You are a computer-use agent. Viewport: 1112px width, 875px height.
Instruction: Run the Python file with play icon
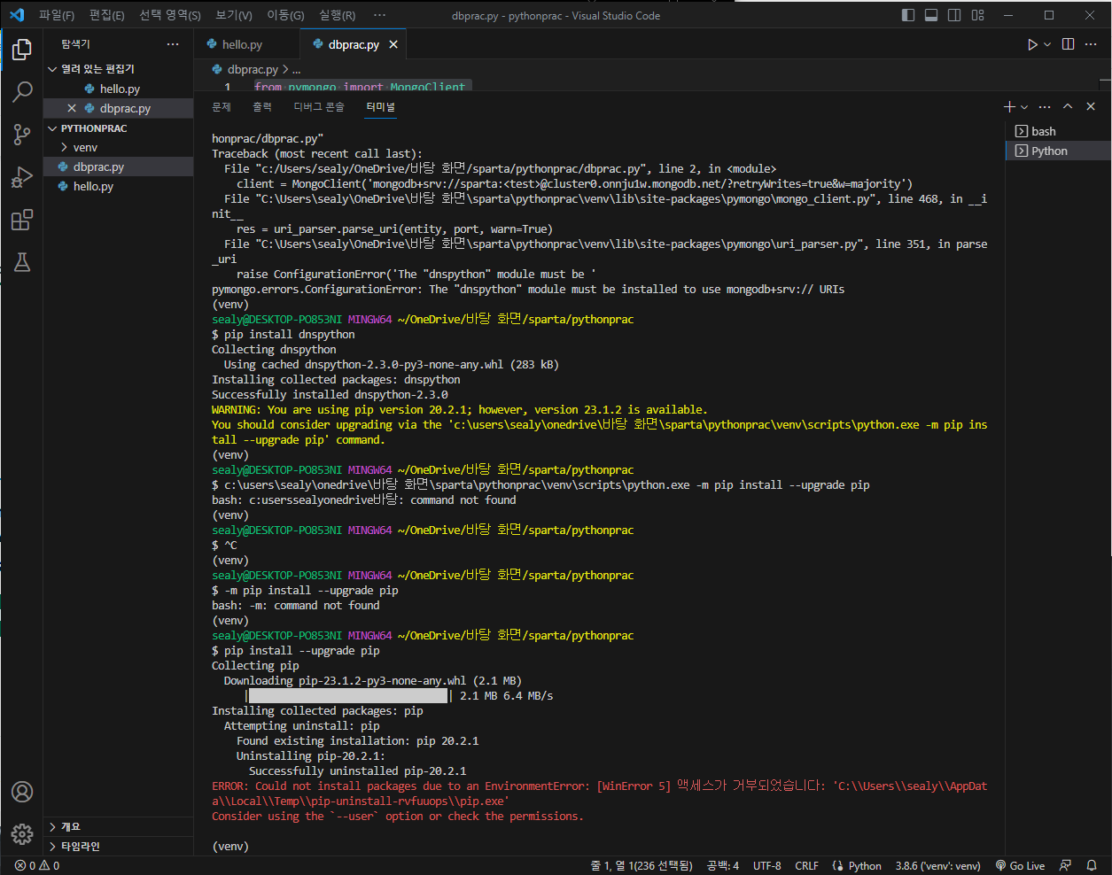coord(1032,44)
